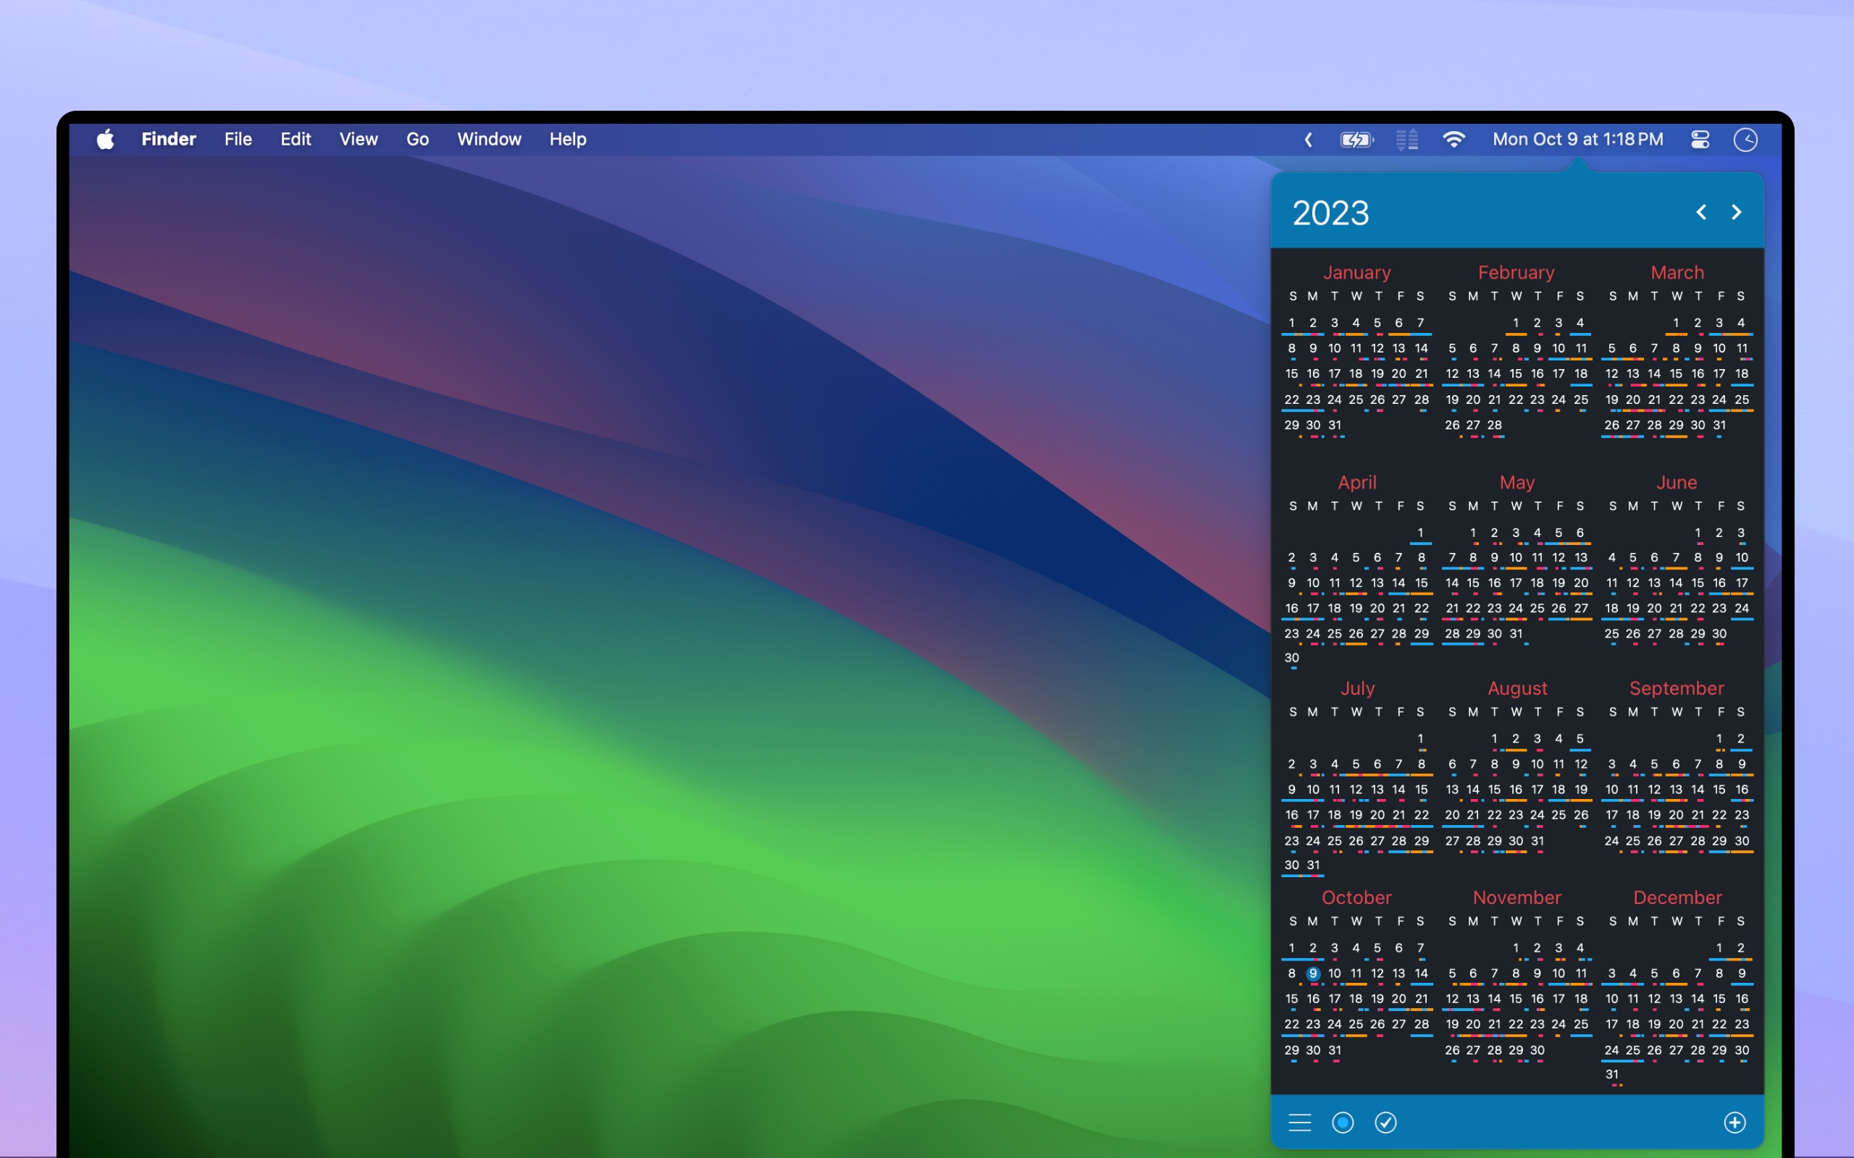
Task: Open Control Center from the menu bar
Action: (1700, 140)
